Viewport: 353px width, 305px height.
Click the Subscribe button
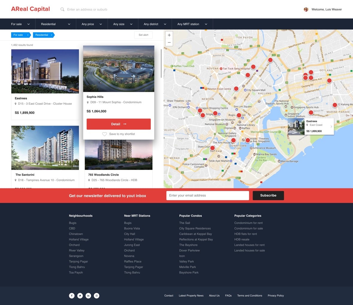pyautogui.click(x=268, y=195)
